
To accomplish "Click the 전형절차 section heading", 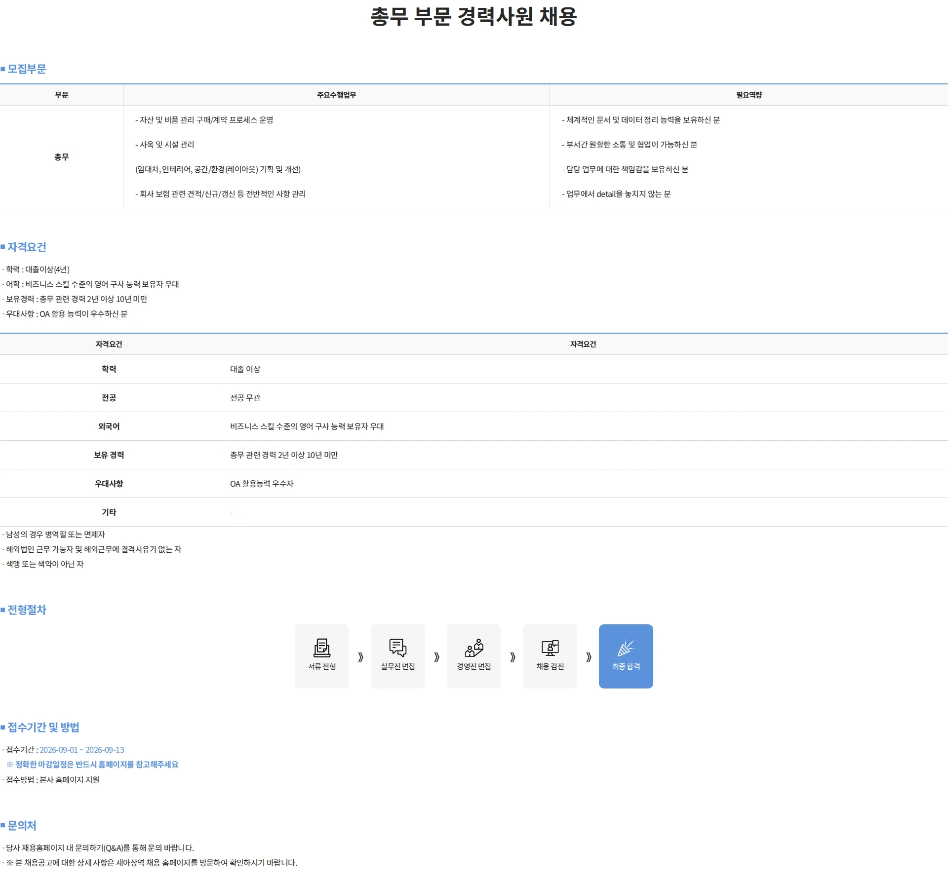I will click(27, 610).
